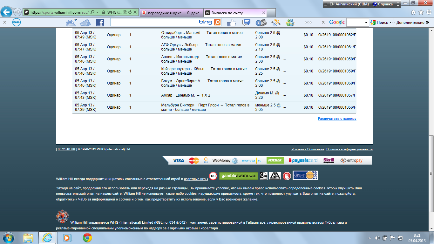Launch Google Chrome from the taskbar
Screen dimensions: 434x244
(x=87, y=238)
